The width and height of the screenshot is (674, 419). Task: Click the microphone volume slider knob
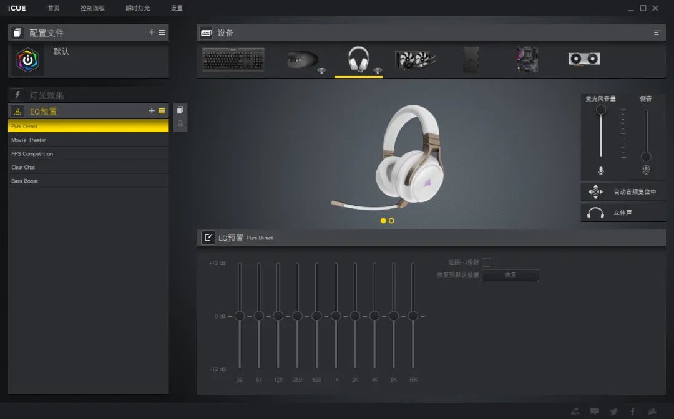601,110
